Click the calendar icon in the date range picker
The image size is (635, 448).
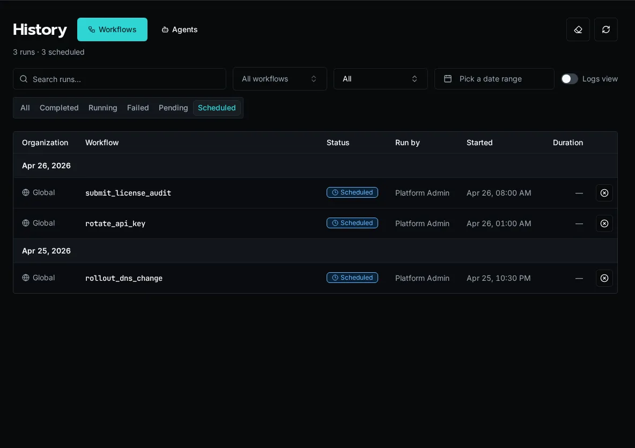tap(447, 79)
